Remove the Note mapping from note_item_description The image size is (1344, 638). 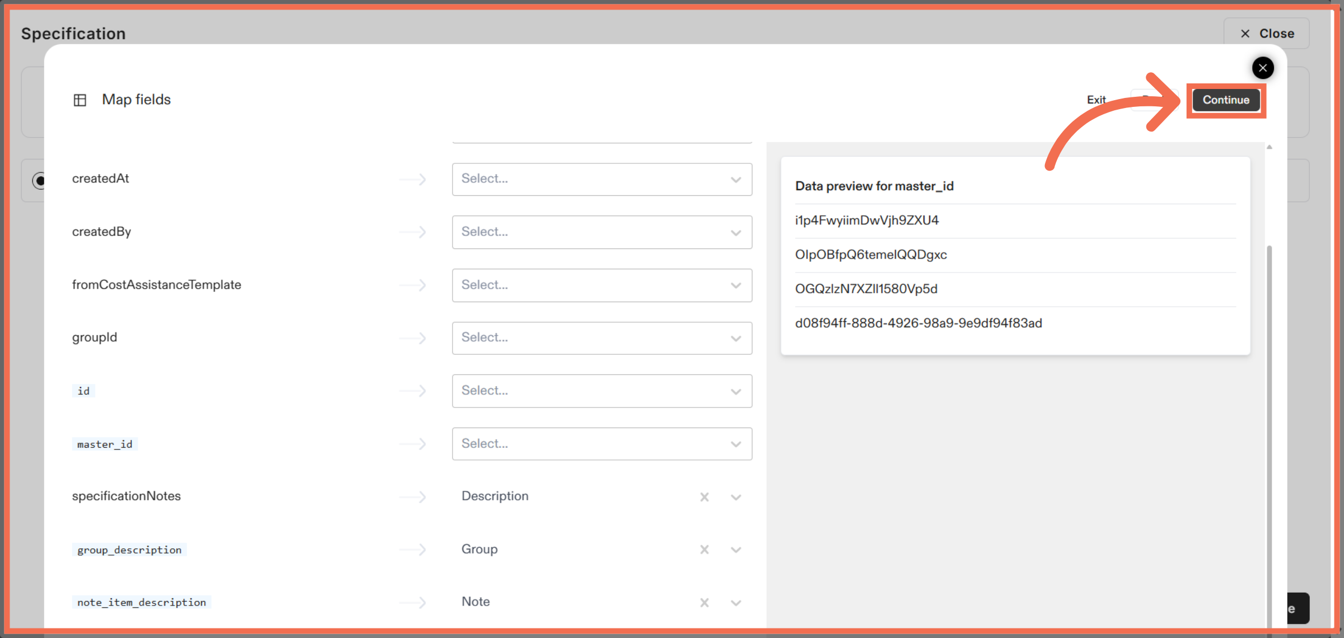704,602
